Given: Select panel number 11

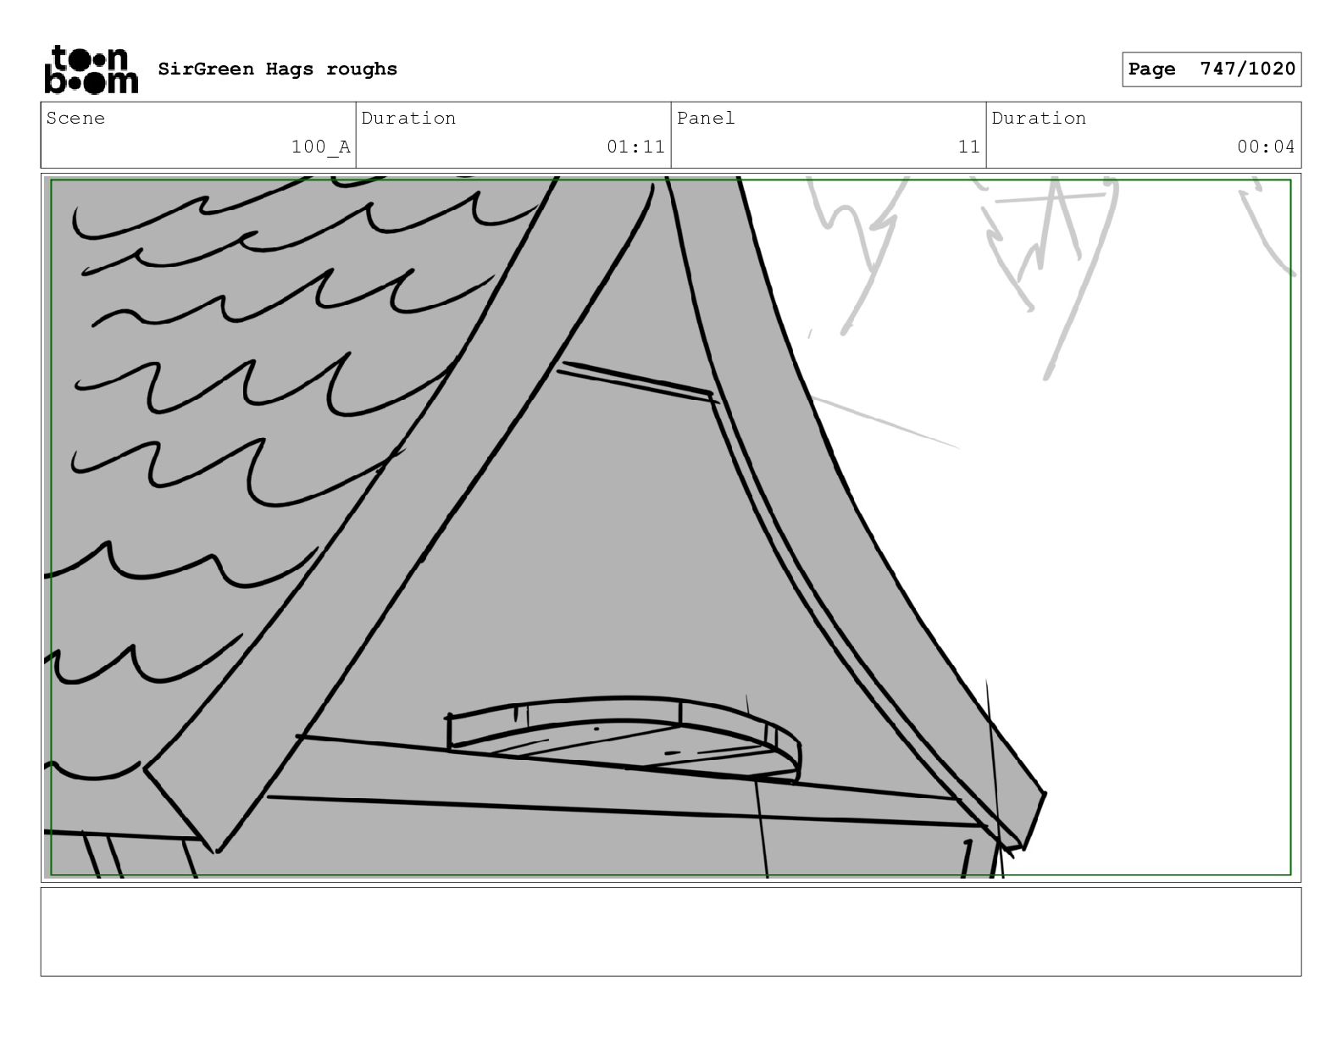Looking at the screenshot, I should point(968,147).
